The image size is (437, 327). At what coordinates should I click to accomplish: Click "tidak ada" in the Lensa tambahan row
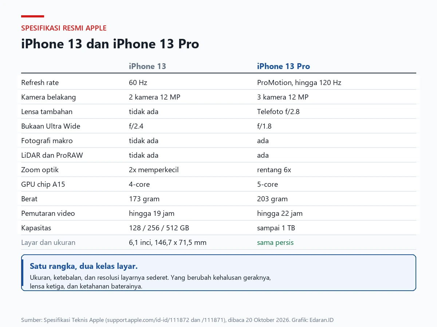(143, 112)
